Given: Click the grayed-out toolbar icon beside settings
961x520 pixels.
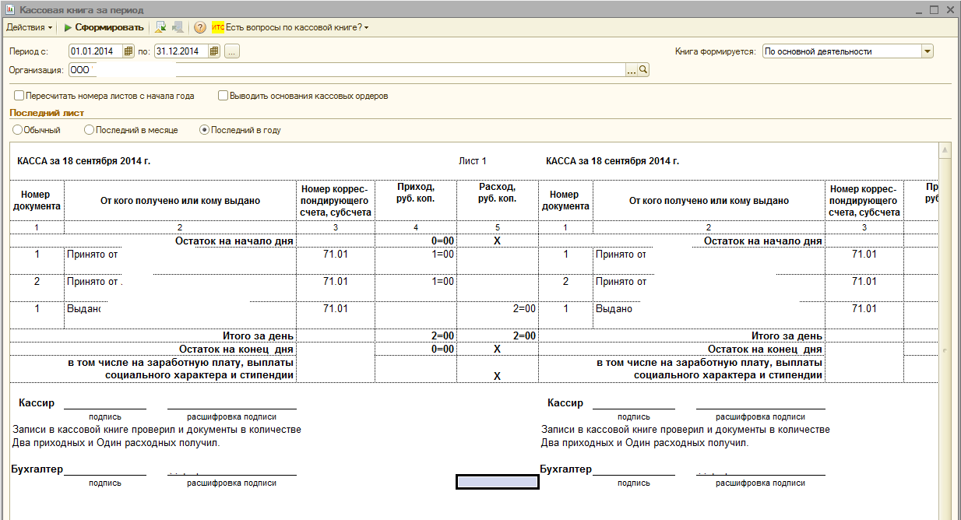Looking at the screenshot, I should pos(178,27).
